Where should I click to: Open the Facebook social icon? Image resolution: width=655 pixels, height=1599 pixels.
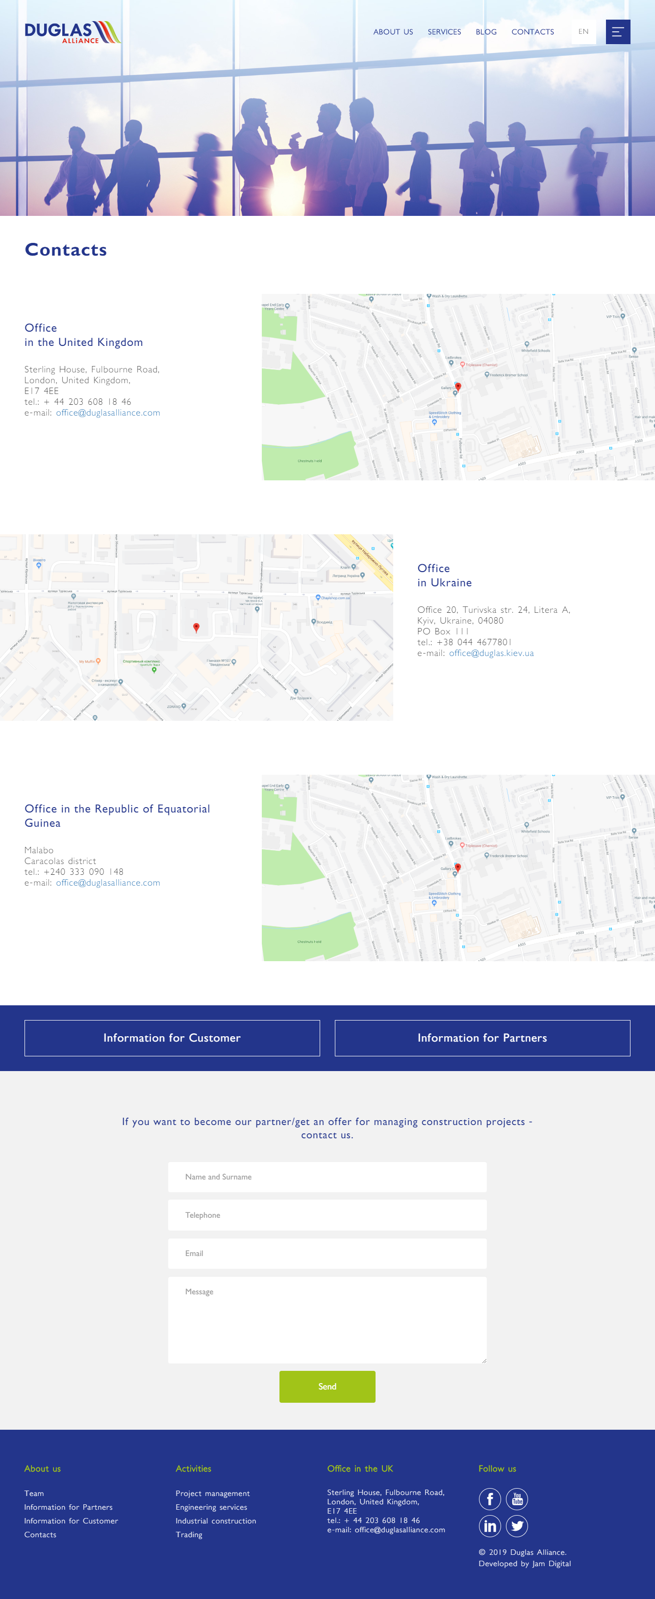click(489, 1499)
